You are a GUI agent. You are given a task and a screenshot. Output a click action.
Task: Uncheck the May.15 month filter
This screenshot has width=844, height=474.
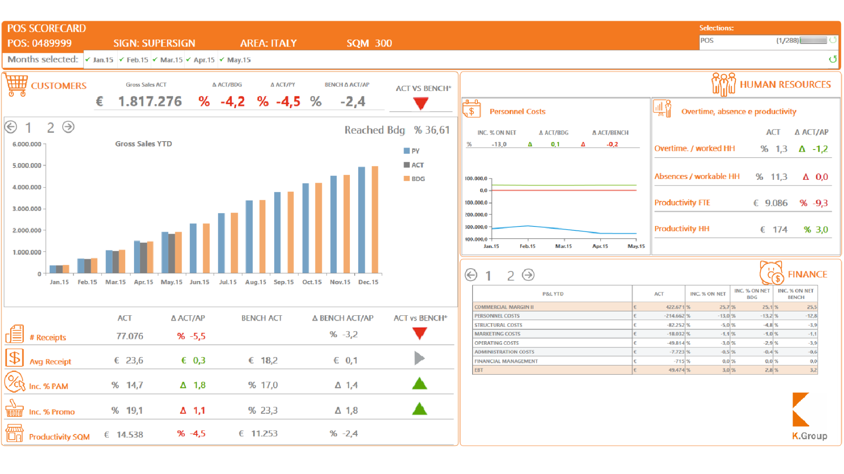[222, 60]
